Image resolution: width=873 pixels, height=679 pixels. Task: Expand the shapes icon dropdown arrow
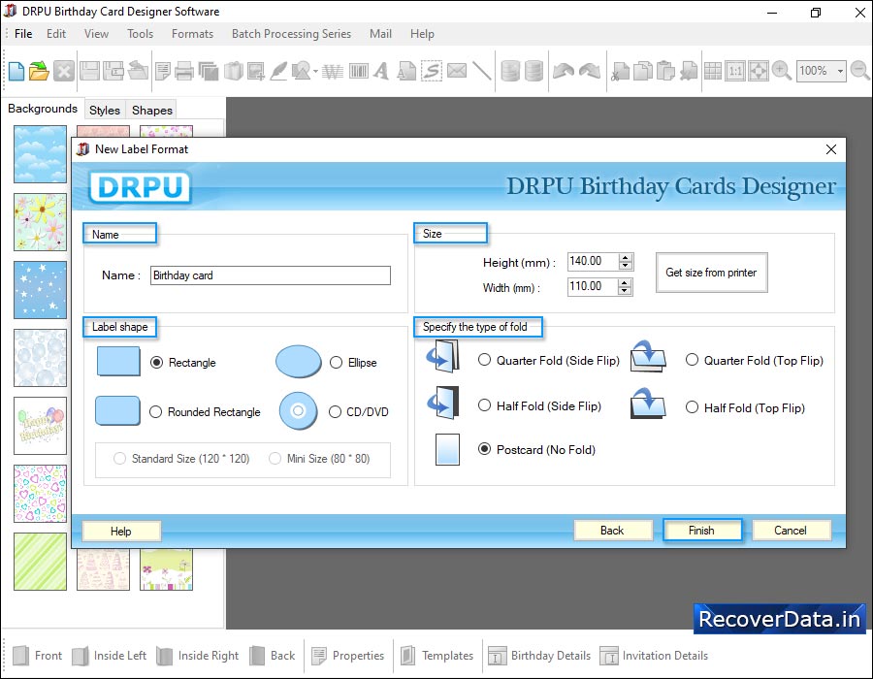[x=315, y=71]
